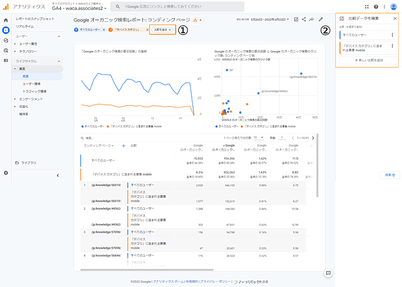Open the Explore icon in left rail
This screenshot has height=287, width=402.
(5, 40)
